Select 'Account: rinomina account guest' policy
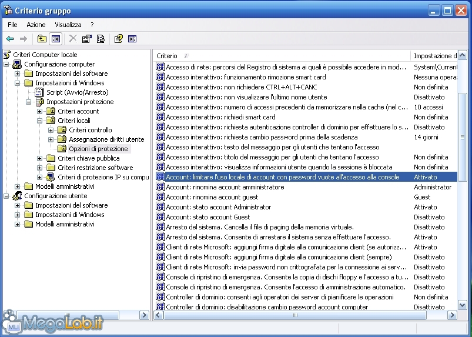The width and height of the screenshot is (472, 337). 212,197
